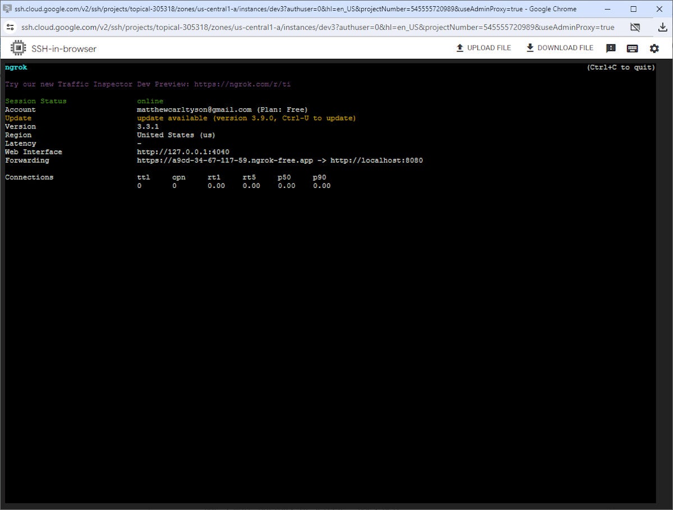The height and width of the screenshot is (510, 673).
Task: Click the SSH-in-browser chip logo icon
Action: click(19, 48)
